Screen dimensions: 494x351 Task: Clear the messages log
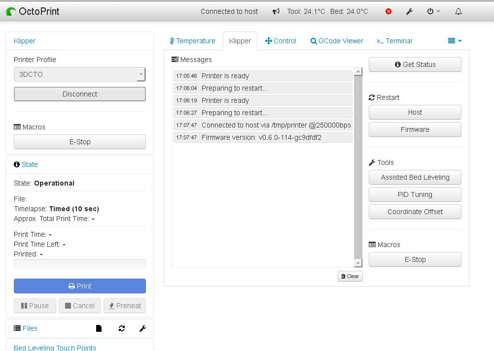click(x=350, y=276)
